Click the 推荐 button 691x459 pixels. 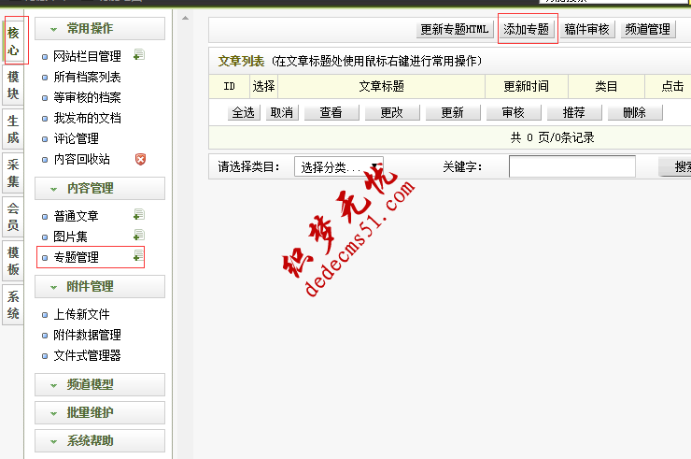tap(574, 112)
